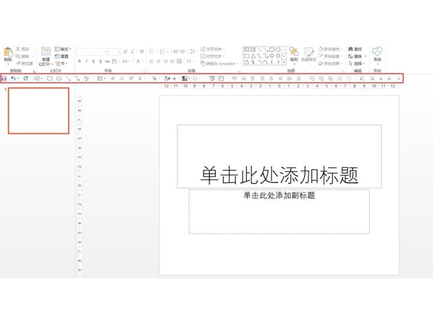Click the Cut (剪切) button
Viewport: 433px width, 324px height.
22,49
